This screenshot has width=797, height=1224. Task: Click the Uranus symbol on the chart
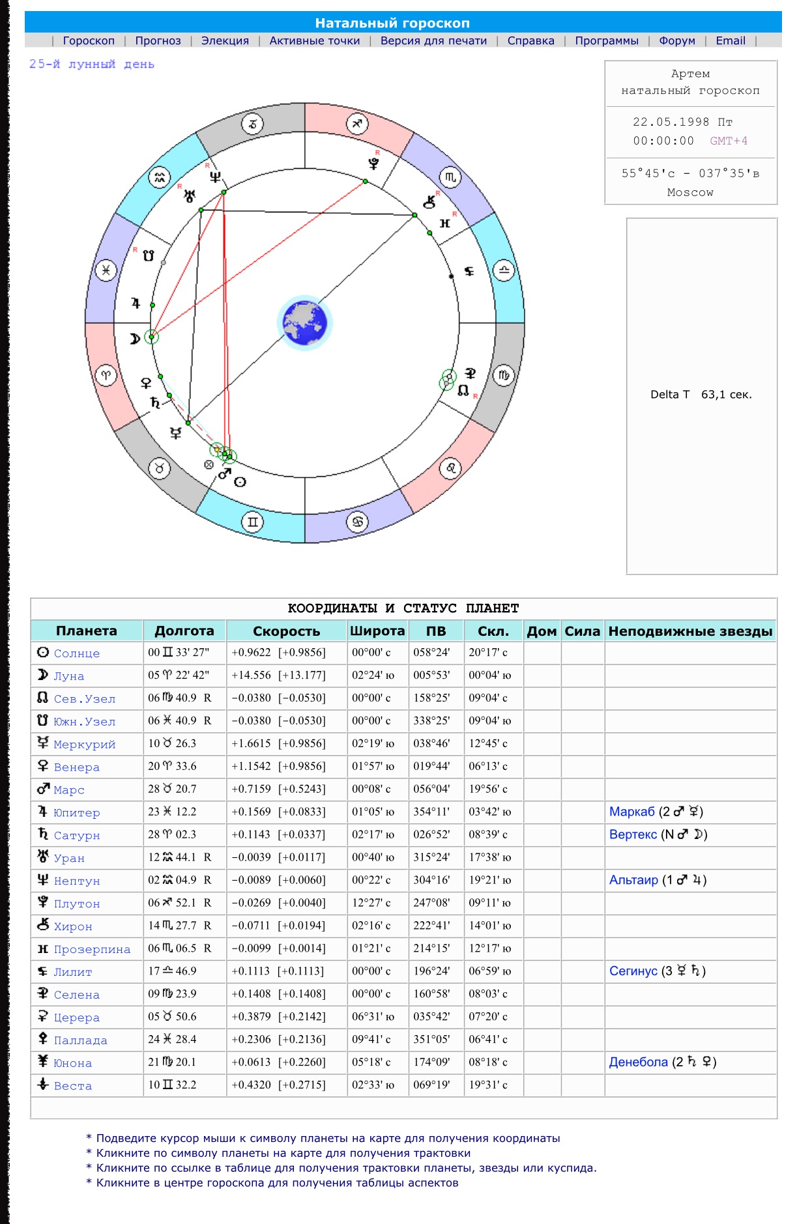coord(190,195)
